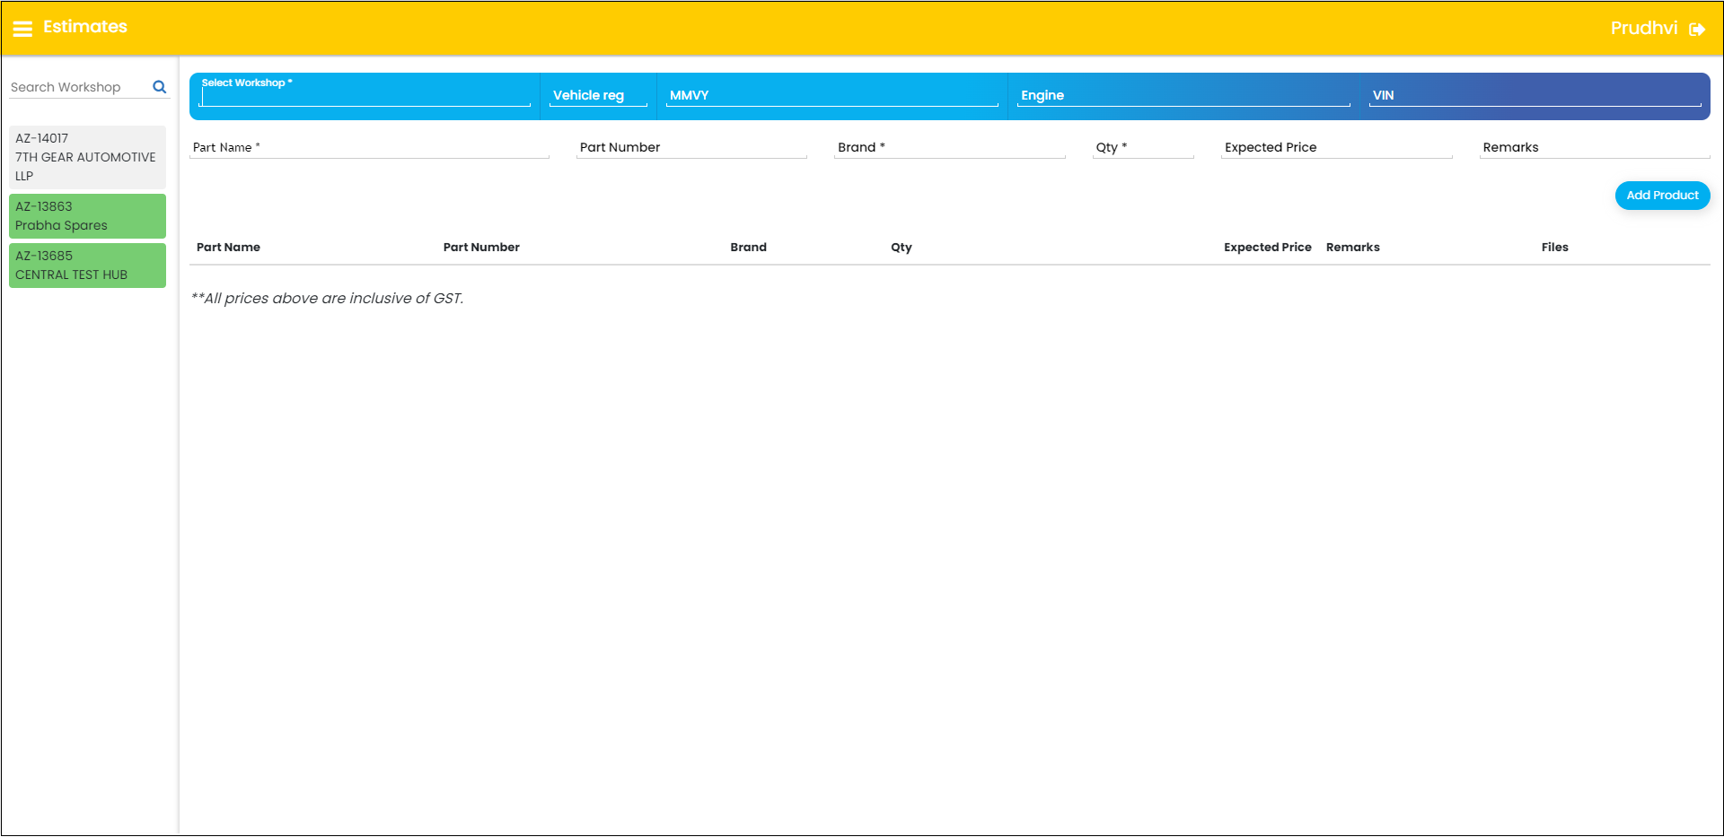Click the Vehicle reg field
This screenshot has height=837, width=1724.
[x=598, y=95]
